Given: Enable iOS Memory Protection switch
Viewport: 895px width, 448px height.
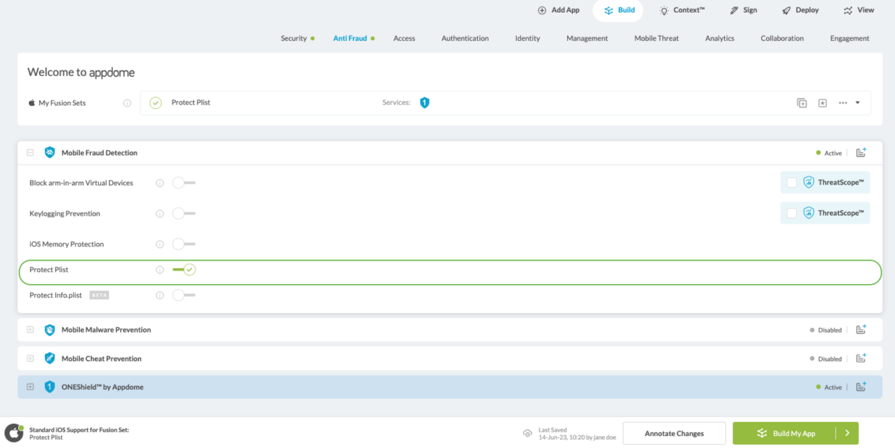Looking at the screenshot, I should click(x=184, y=244).
